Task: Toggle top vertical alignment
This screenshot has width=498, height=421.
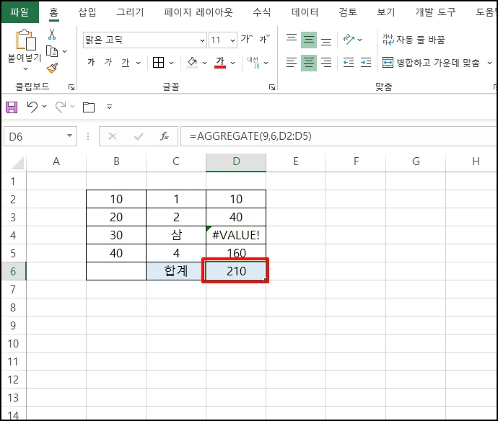Action: pos(292,40)
